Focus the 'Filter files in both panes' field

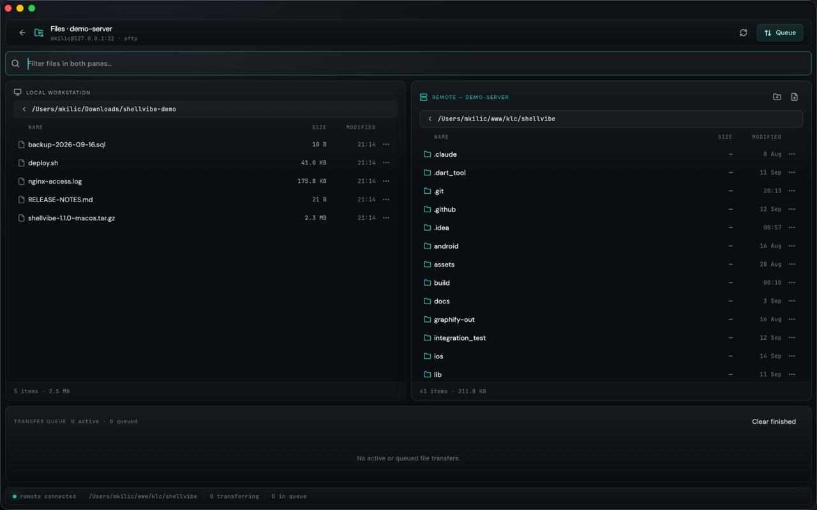pyautogui.click(x=408, y=64)
